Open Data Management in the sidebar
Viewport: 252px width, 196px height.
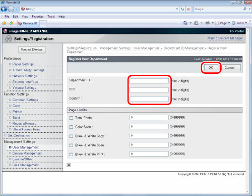pyautogui.click(x=26, y=165)
